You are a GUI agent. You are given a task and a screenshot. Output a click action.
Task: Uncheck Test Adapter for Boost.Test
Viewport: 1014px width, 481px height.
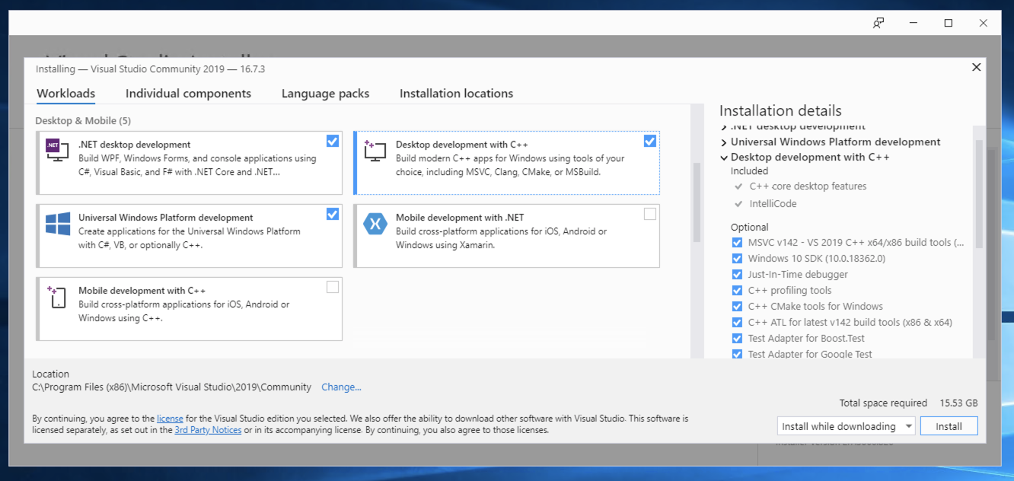pyautogui.click(x=737, y=339)
